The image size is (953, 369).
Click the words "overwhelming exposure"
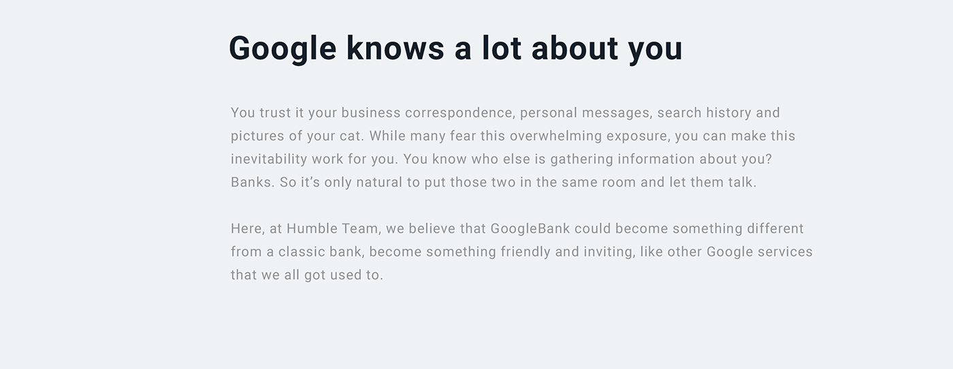click(590, 136)
